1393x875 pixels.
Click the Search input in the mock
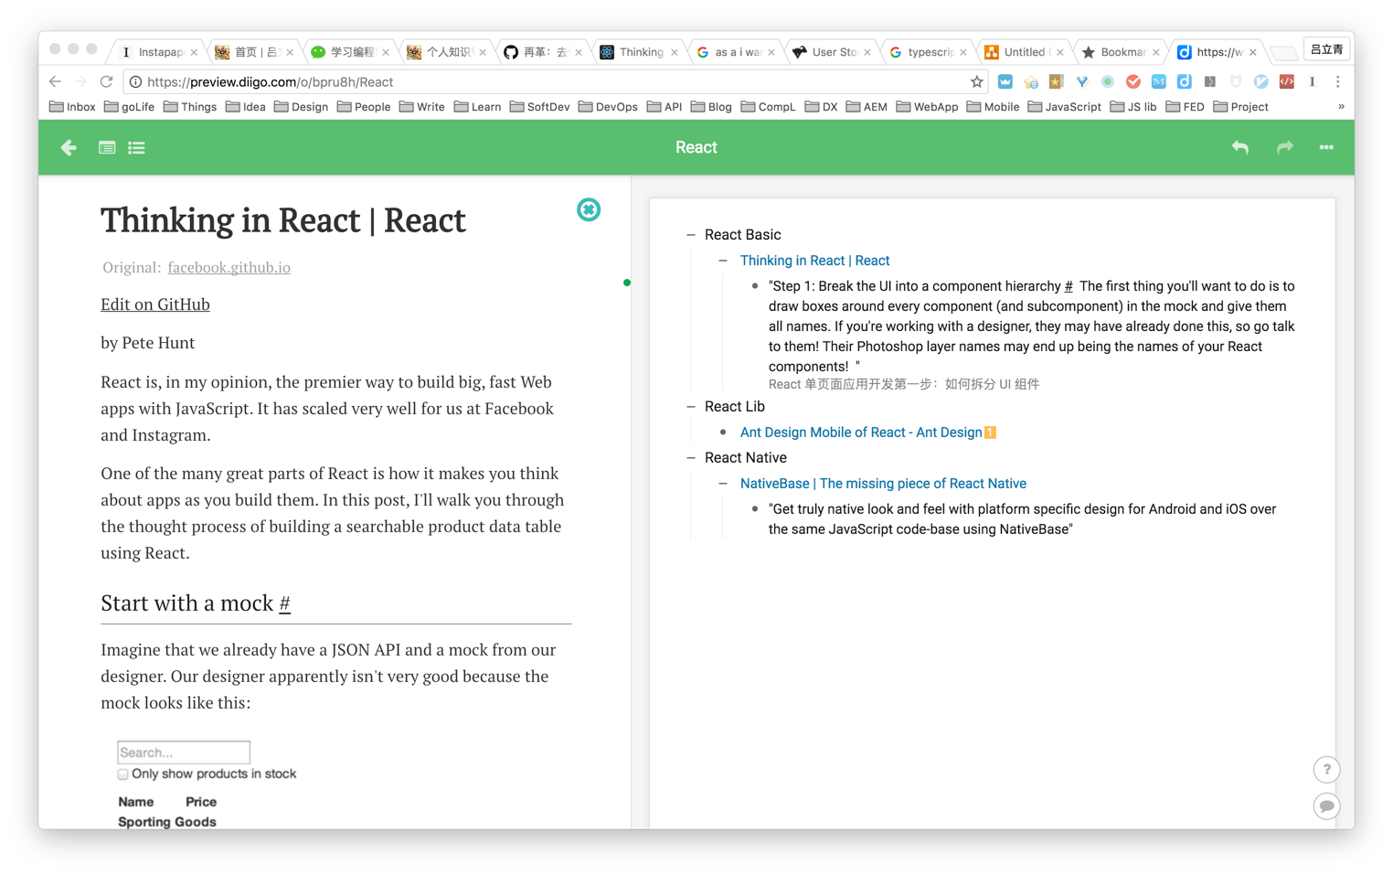tap(184, 752)
